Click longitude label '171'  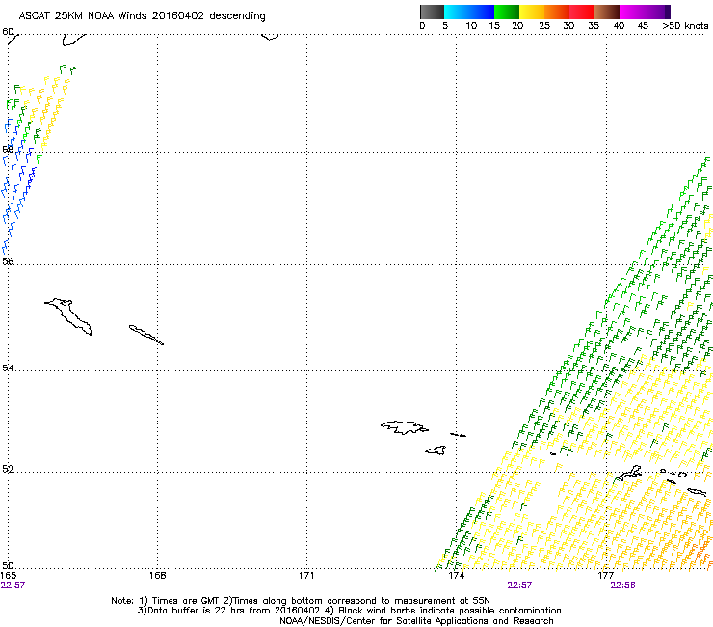tap(306, 576)
